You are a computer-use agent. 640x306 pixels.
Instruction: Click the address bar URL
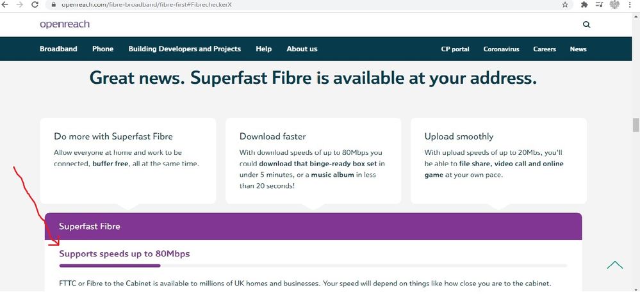[x=146, y=4]
